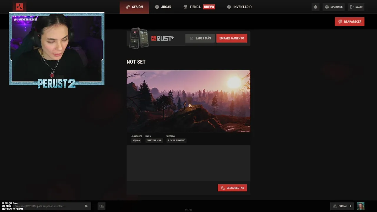Click the Rust+ phones image

[139, 38]
